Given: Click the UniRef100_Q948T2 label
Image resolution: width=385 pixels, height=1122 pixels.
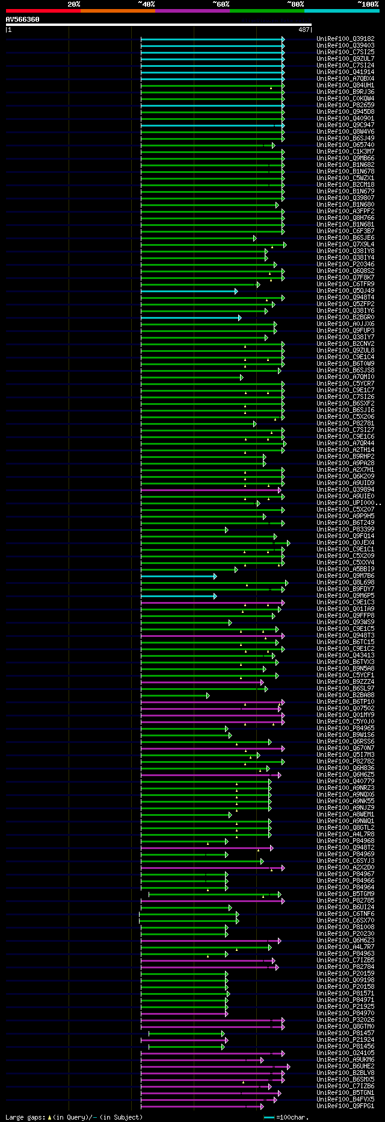Looking at the screenshot, I should 345,847.
